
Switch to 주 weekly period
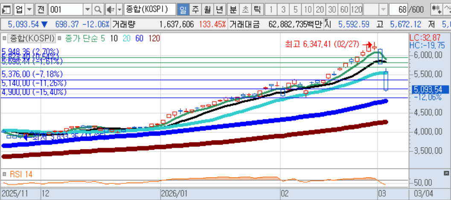[x=195, y=10]
